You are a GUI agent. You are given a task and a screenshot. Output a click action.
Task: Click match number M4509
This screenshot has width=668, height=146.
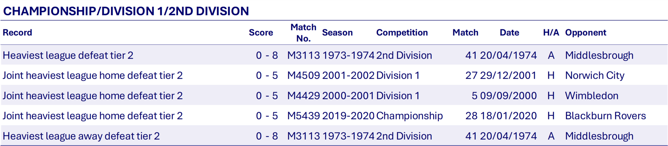click(x=303, y=75)
